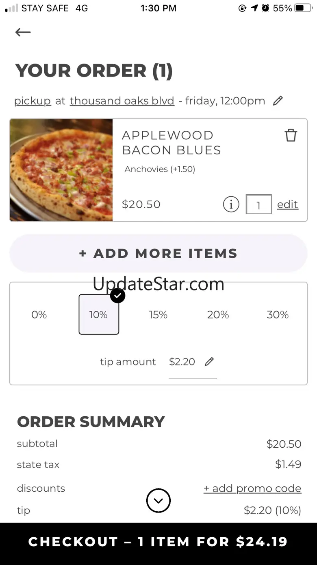Viewport: 317px width, 565px height.
Task: Pick the 20% tip option
Action: (x=218, y=314)
